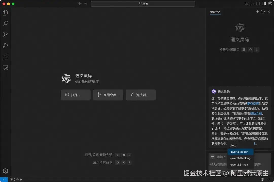
Task: Choose qwen3-coder in the model menu
Action: pos(239,152)
